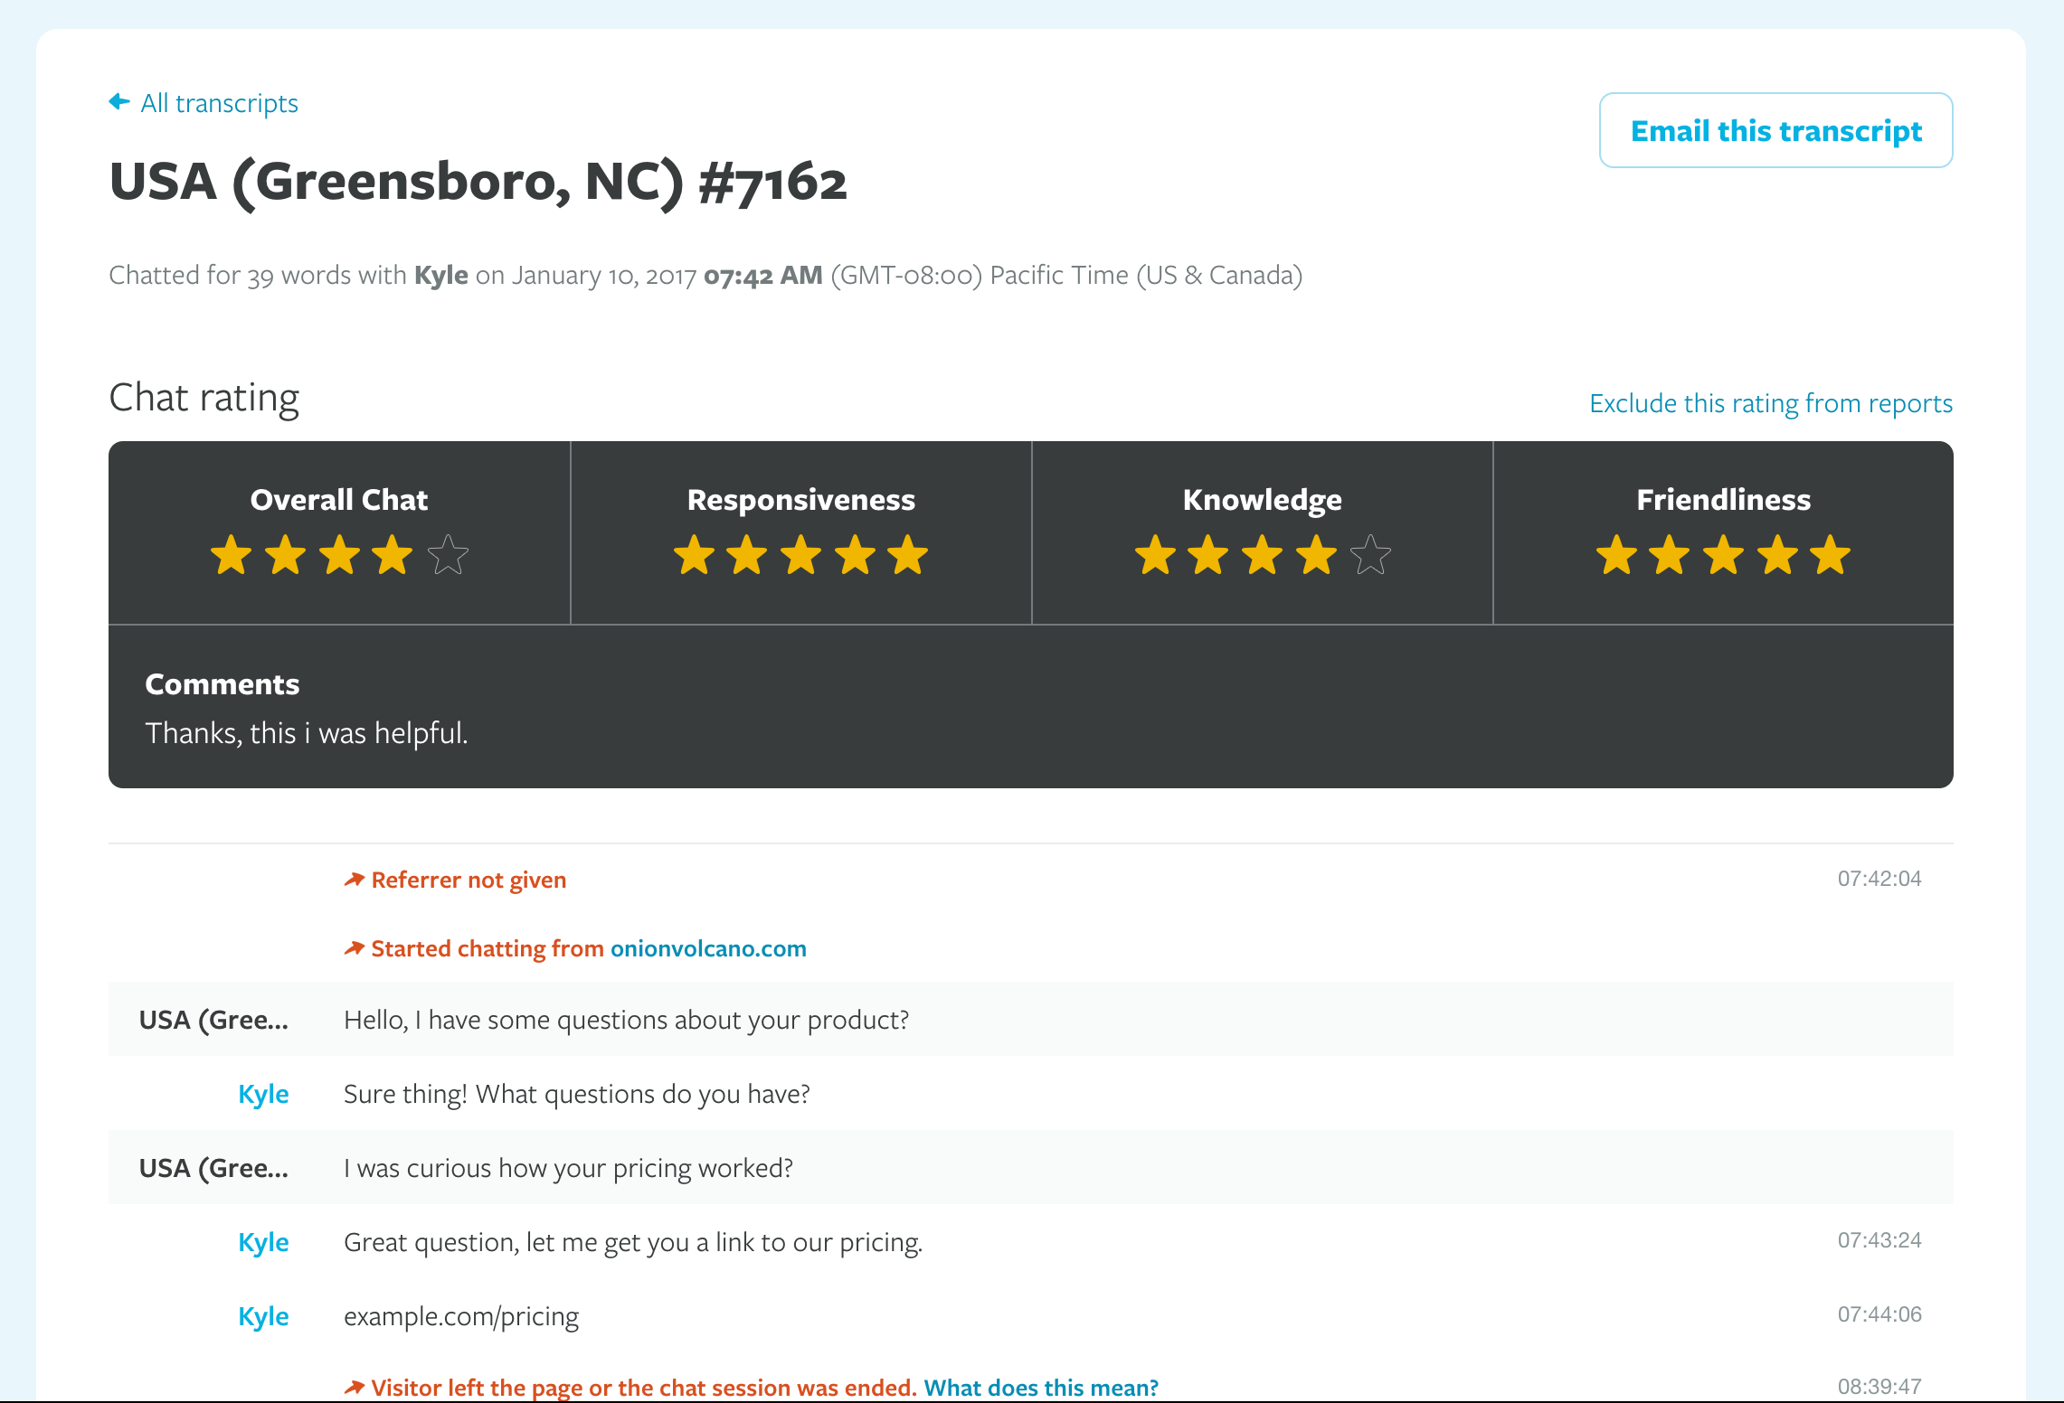Click the arrow icon beside Started chatting from
Screen dimensions: 2064x1403
354,948
